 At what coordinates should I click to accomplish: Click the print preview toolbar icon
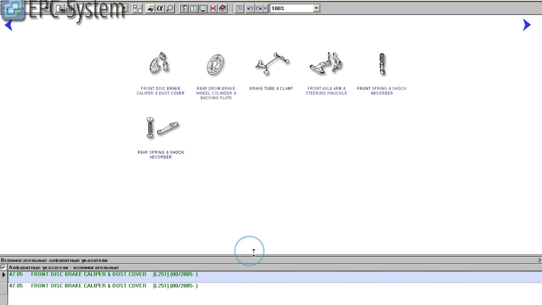click(60, 8)
